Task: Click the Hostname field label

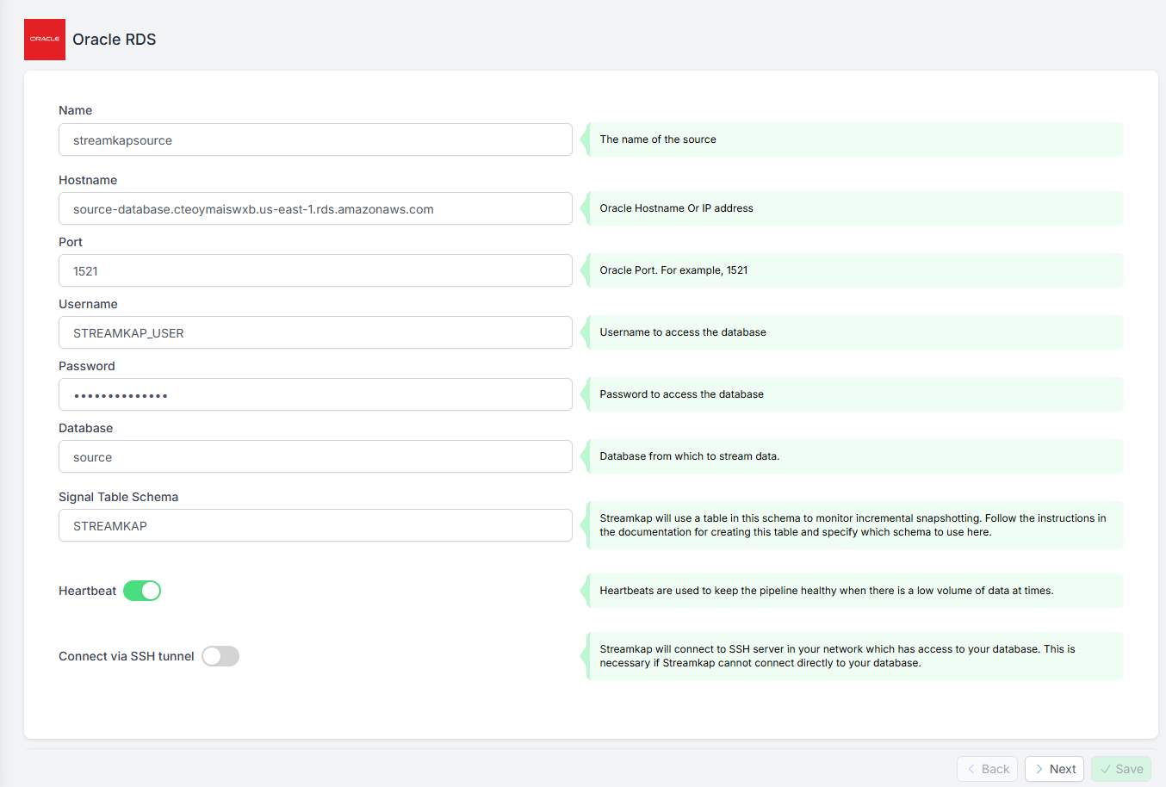Action: 88,180
